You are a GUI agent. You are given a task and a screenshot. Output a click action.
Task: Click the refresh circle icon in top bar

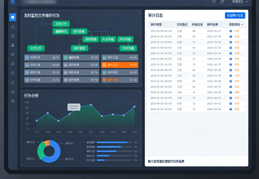coord(214,1)
